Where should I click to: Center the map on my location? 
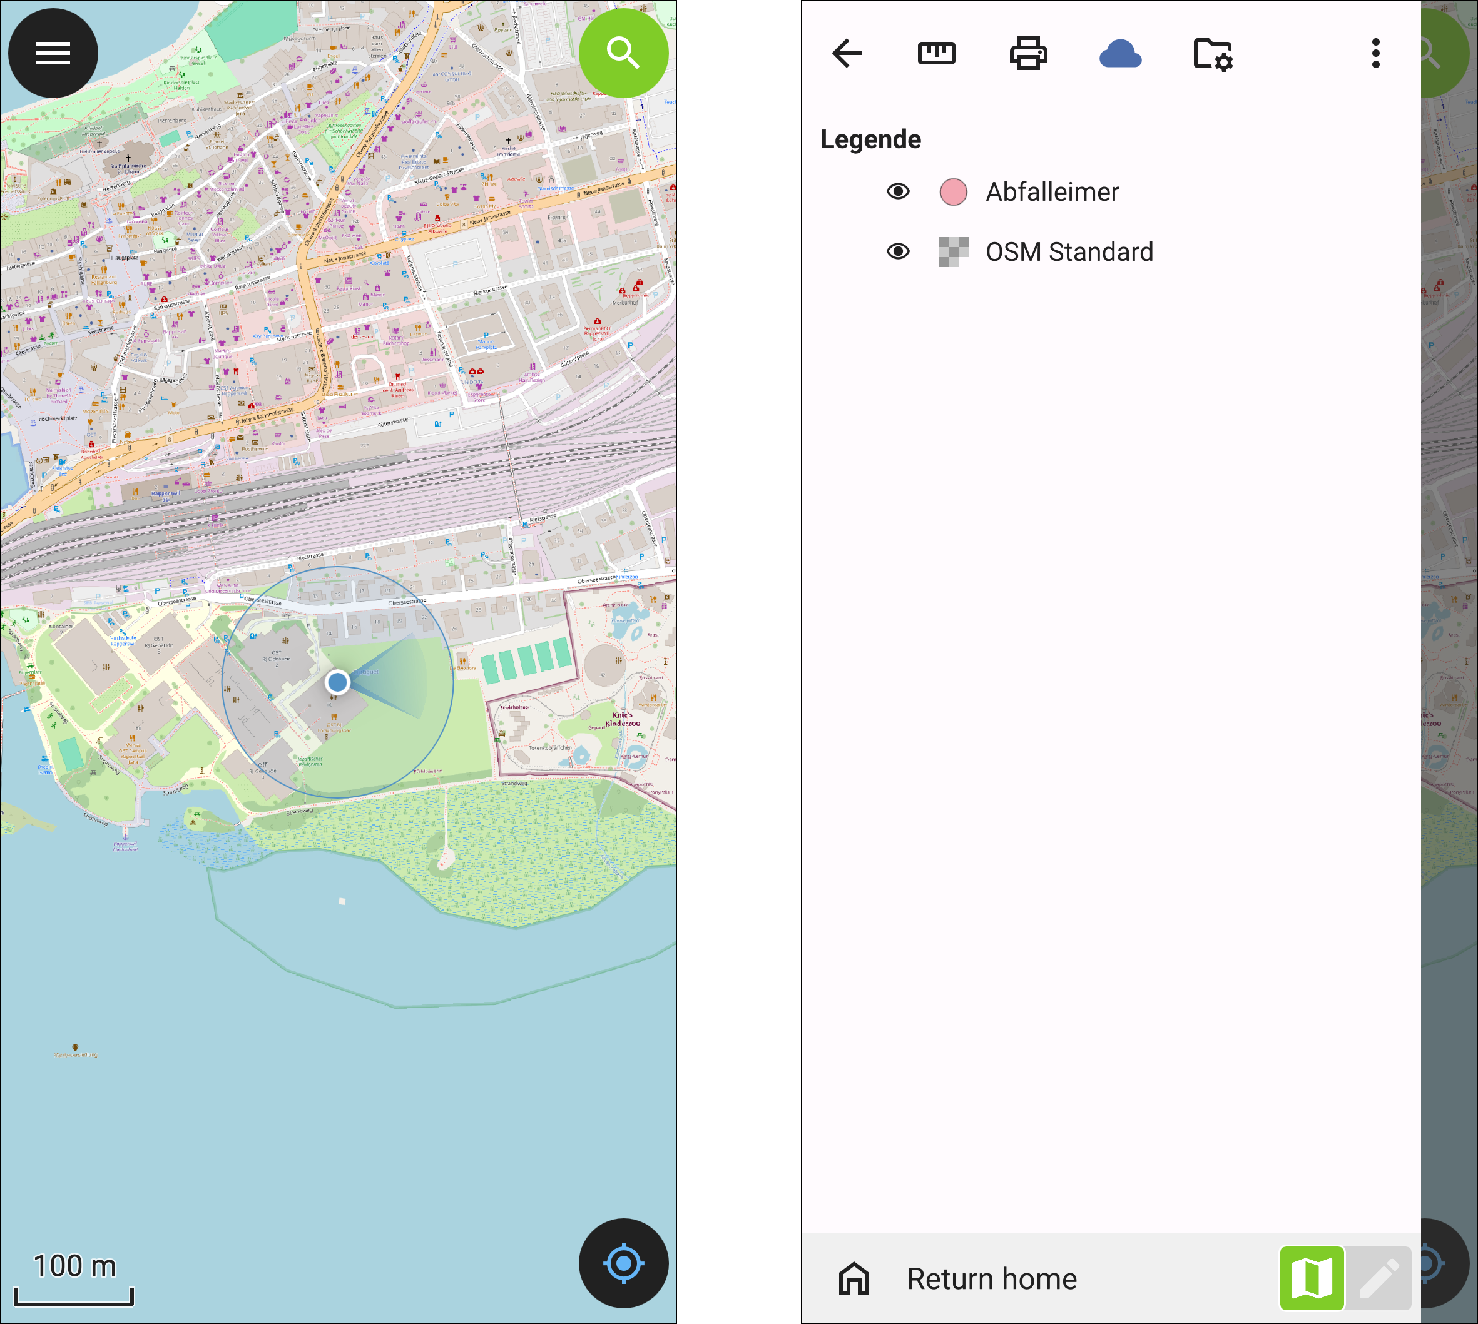(624, 1263)
